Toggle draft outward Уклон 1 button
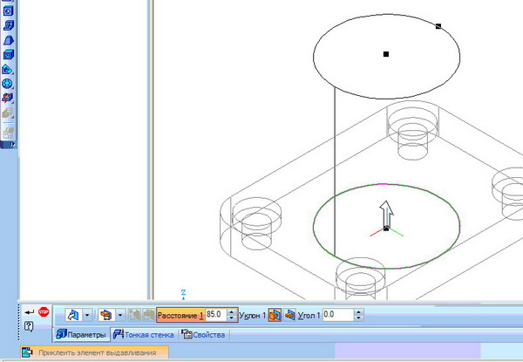Viewport: 523px width, 362px height. pos(274,314)
